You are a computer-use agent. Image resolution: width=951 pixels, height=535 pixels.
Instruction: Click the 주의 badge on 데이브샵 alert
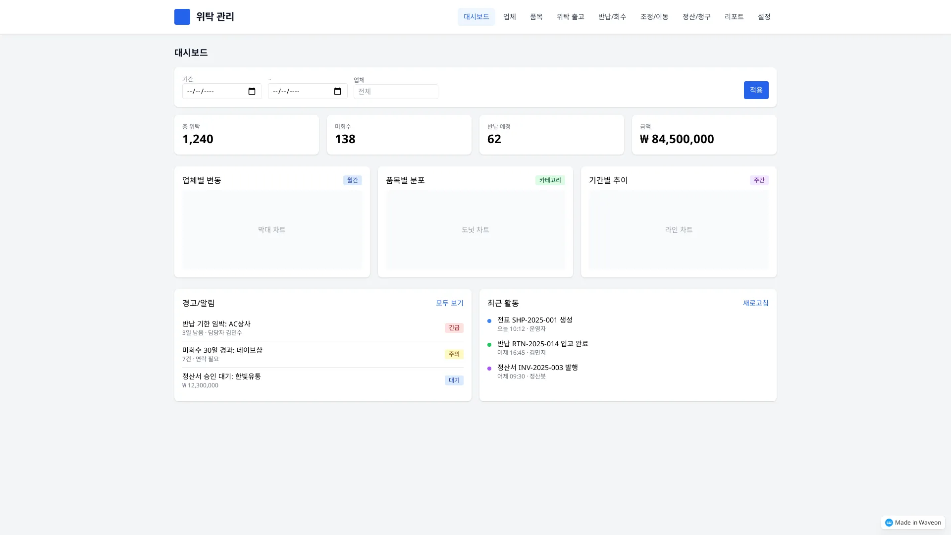[x=454, y=354]
